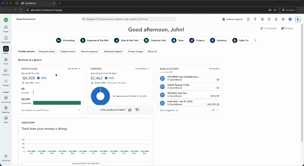Open the Intuit Assist sparkle icon

298,19
